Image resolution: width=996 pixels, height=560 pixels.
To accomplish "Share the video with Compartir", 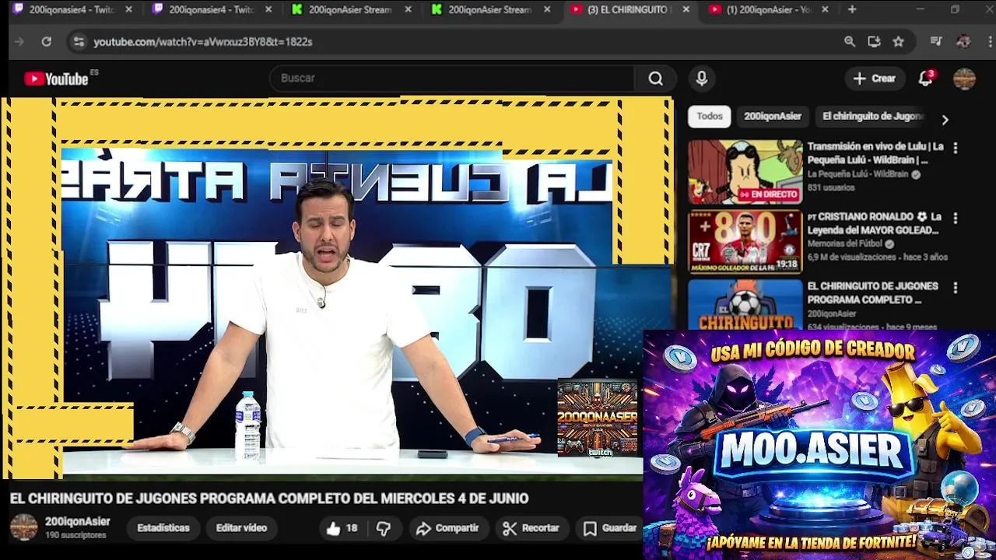I will pyautogui.click(x=447, y=528).
